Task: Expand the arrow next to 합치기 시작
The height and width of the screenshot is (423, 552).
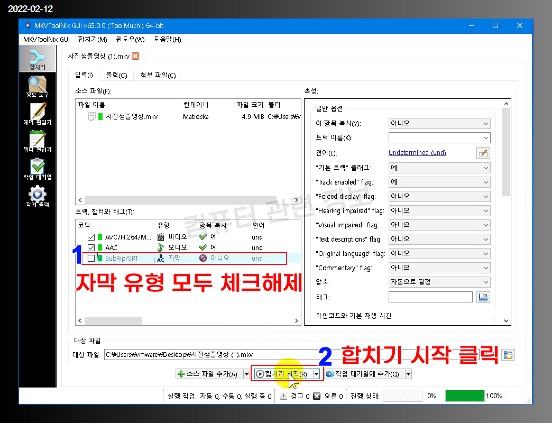Action: [x=317, y=374]
